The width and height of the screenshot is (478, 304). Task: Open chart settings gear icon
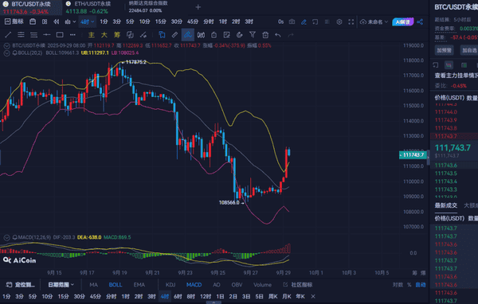point(339,21)
